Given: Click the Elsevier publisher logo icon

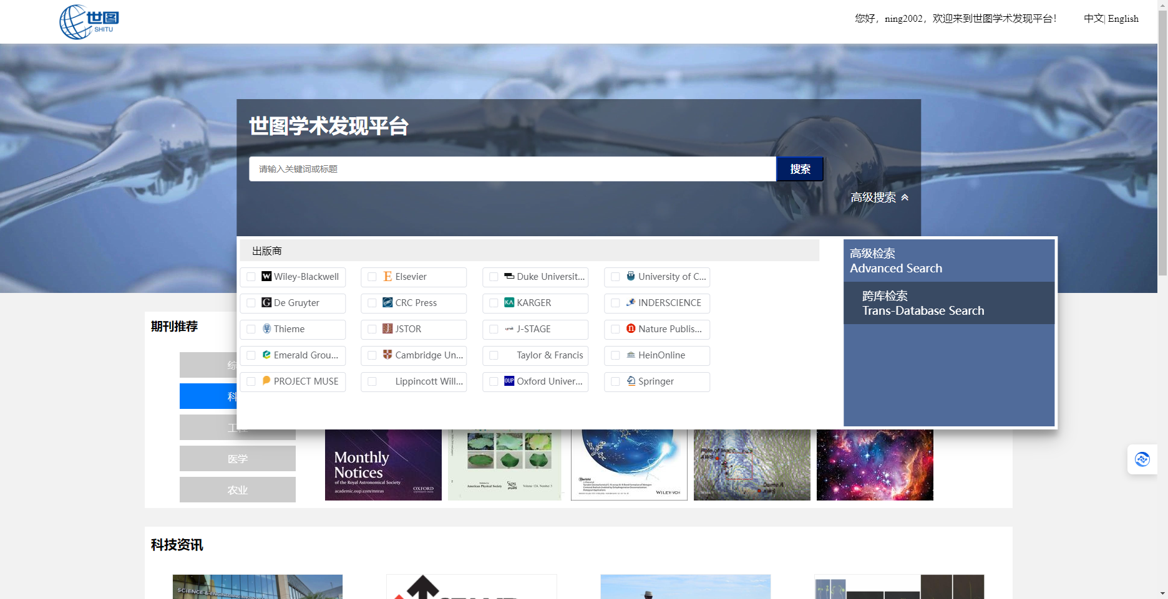Looking at the screenshot, I should click(387, 276).
